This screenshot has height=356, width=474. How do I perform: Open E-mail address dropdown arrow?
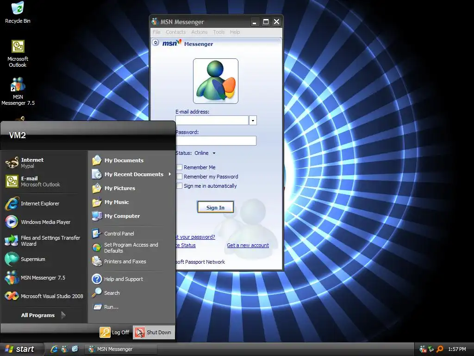(253, 121)
